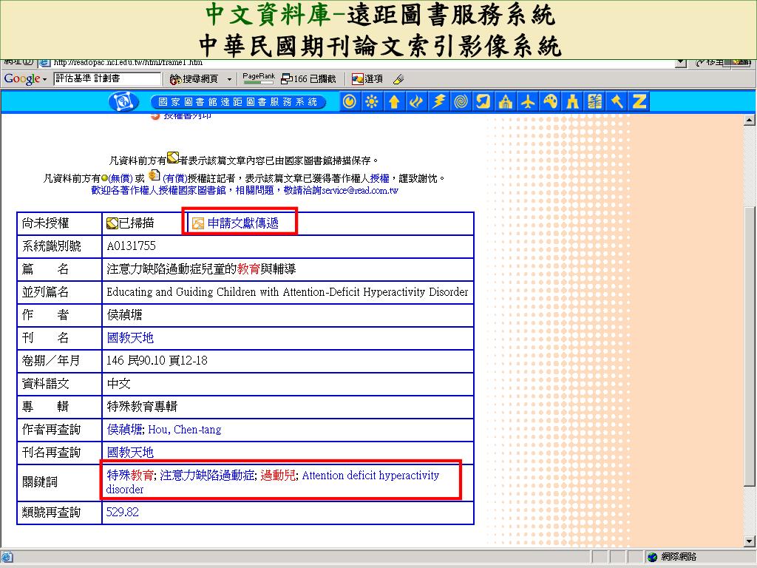Screen dimensions: 757x568
Task: Click the vertical scrollbar thumb
Action: click(750, 347)
